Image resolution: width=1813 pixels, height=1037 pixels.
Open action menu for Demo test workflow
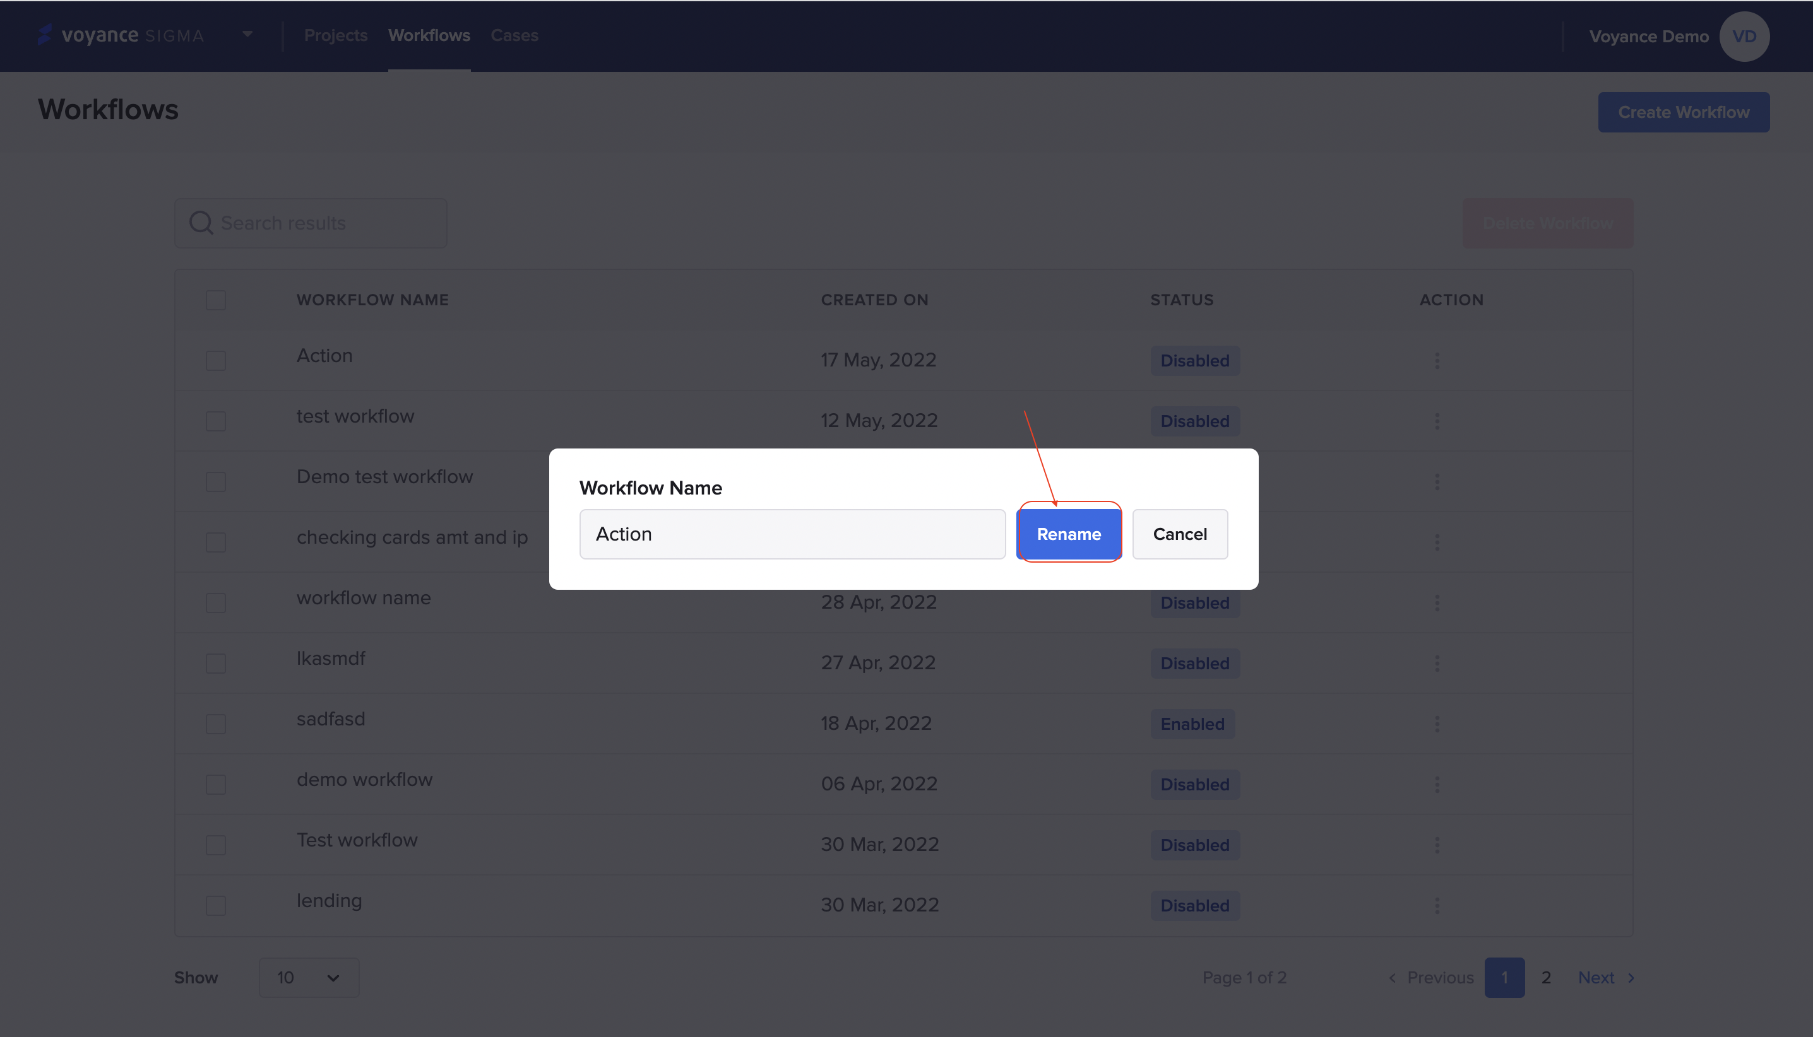point(1437,481)
